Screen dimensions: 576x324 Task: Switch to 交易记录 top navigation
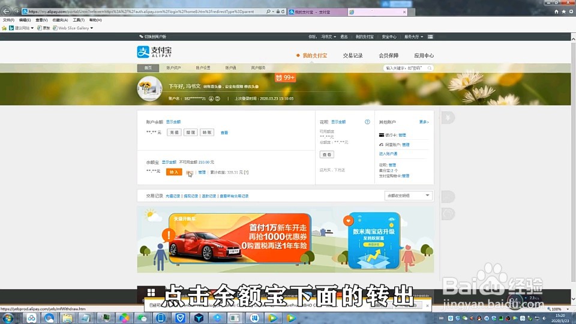coord(353,55)
